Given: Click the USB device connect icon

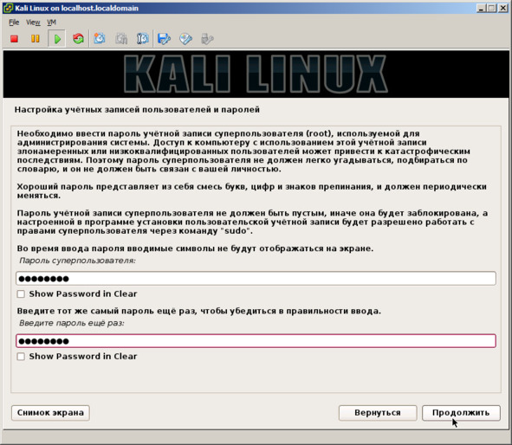Looking at the screenshot, I should [x=207, y=39].
